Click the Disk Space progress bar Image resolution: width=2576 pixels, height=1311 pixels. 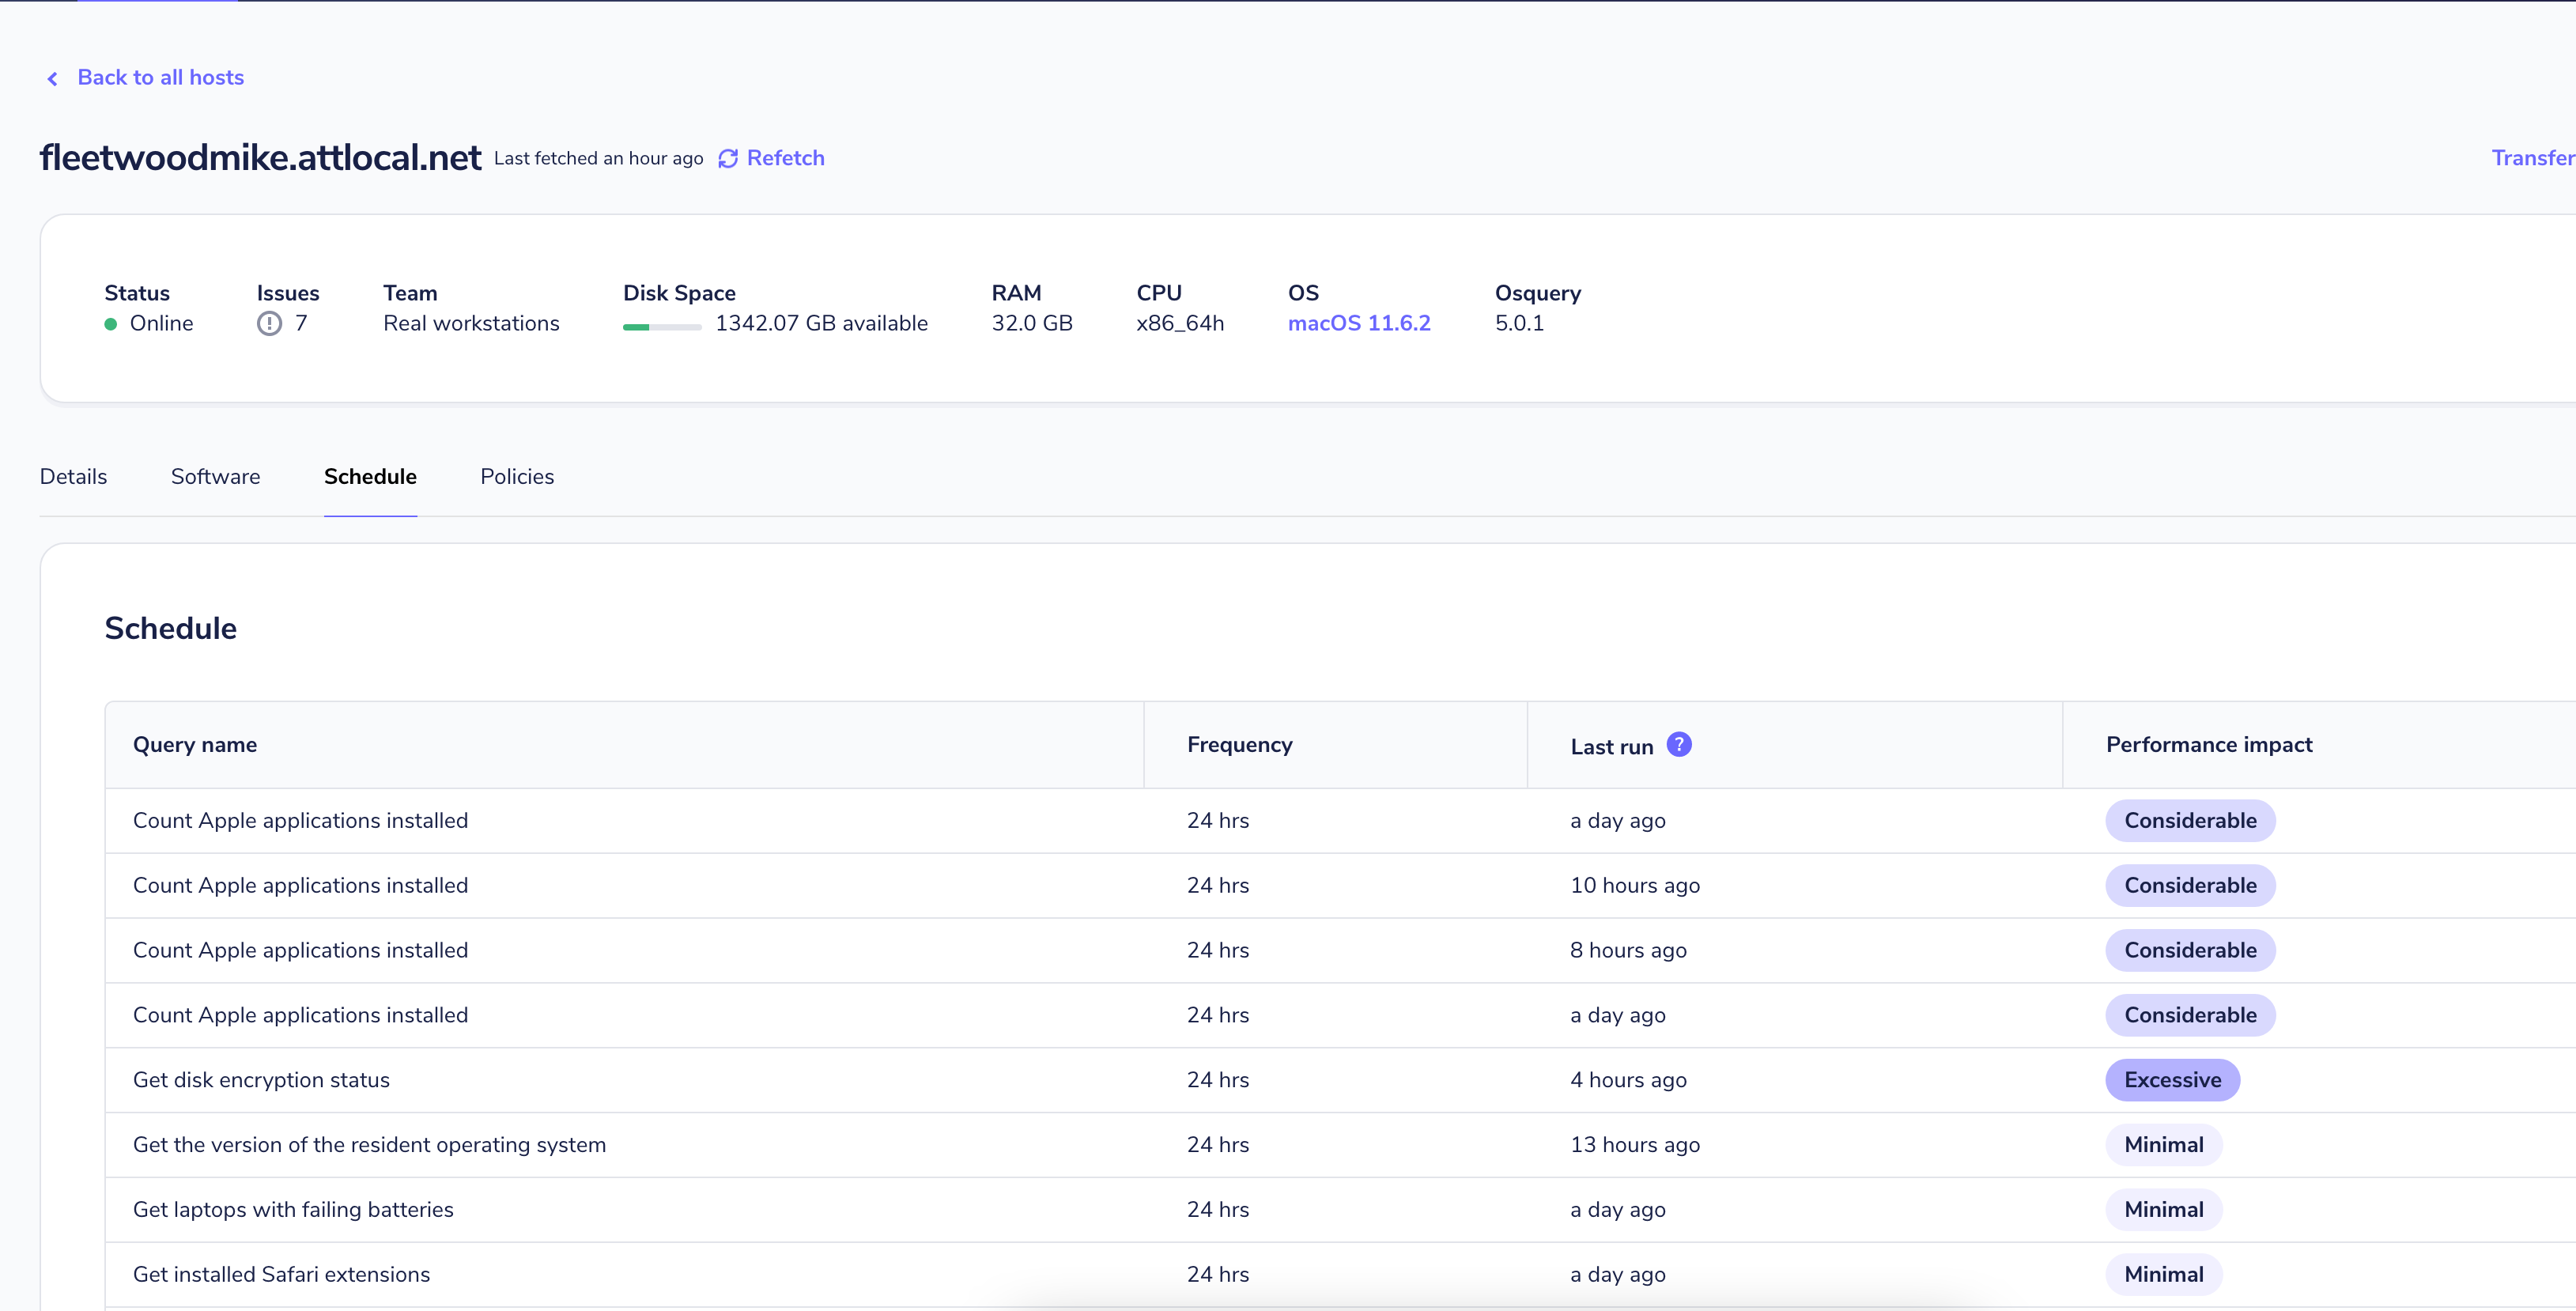660,327
